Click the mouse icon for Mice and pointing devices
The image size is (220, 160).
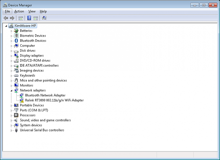pos(16,80)
